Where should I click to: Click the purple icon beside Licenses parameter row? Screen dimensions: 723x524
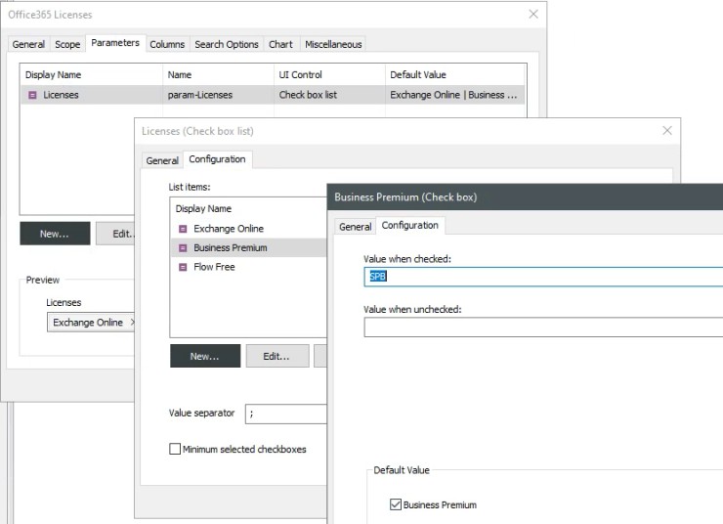coord(32,95)
